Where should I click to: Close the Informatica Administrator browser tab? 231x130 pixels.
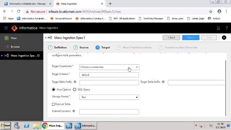coord(50,4)
